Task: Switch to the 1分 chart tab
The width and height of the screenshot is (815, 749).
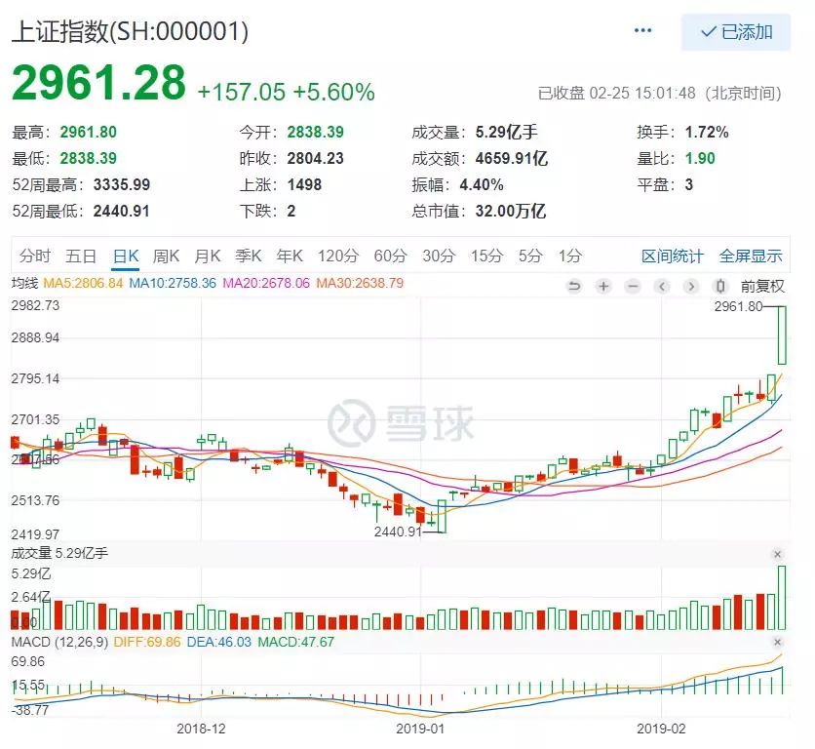Action: [x=570, y=256]
